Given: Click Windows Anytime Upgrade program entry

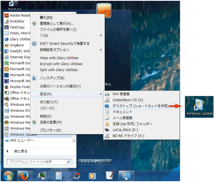Looking at the screenshot, I should coord(17,104).
